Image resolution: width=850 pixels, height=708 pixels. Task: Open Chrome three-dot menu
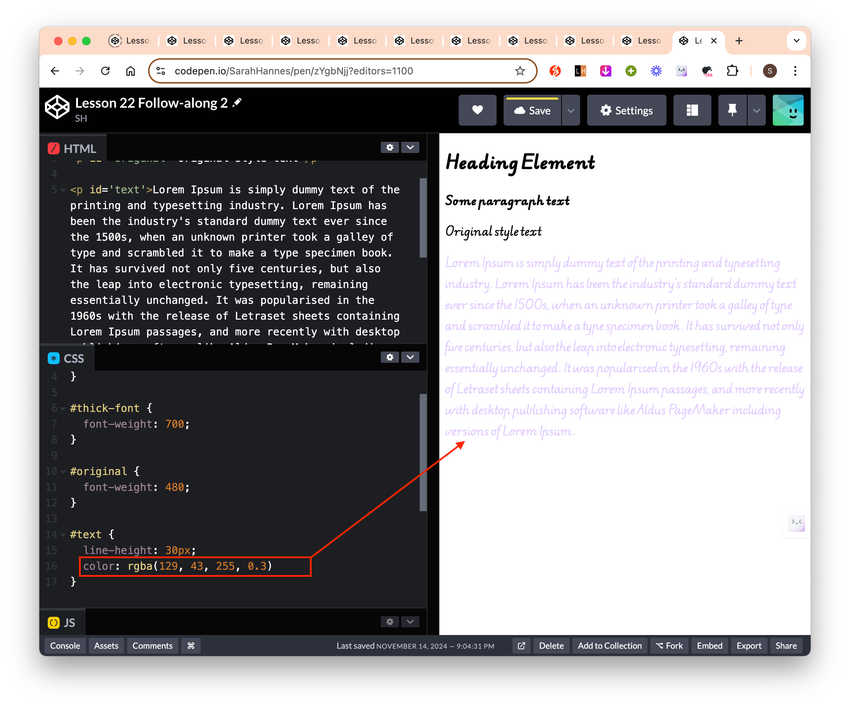[x=795, y=71]
